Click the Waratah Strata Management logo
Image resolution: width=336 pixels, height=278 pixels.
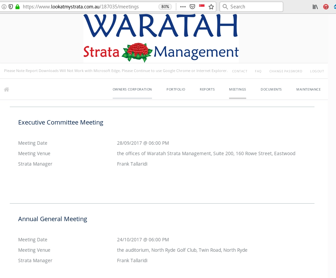(161, 38)
